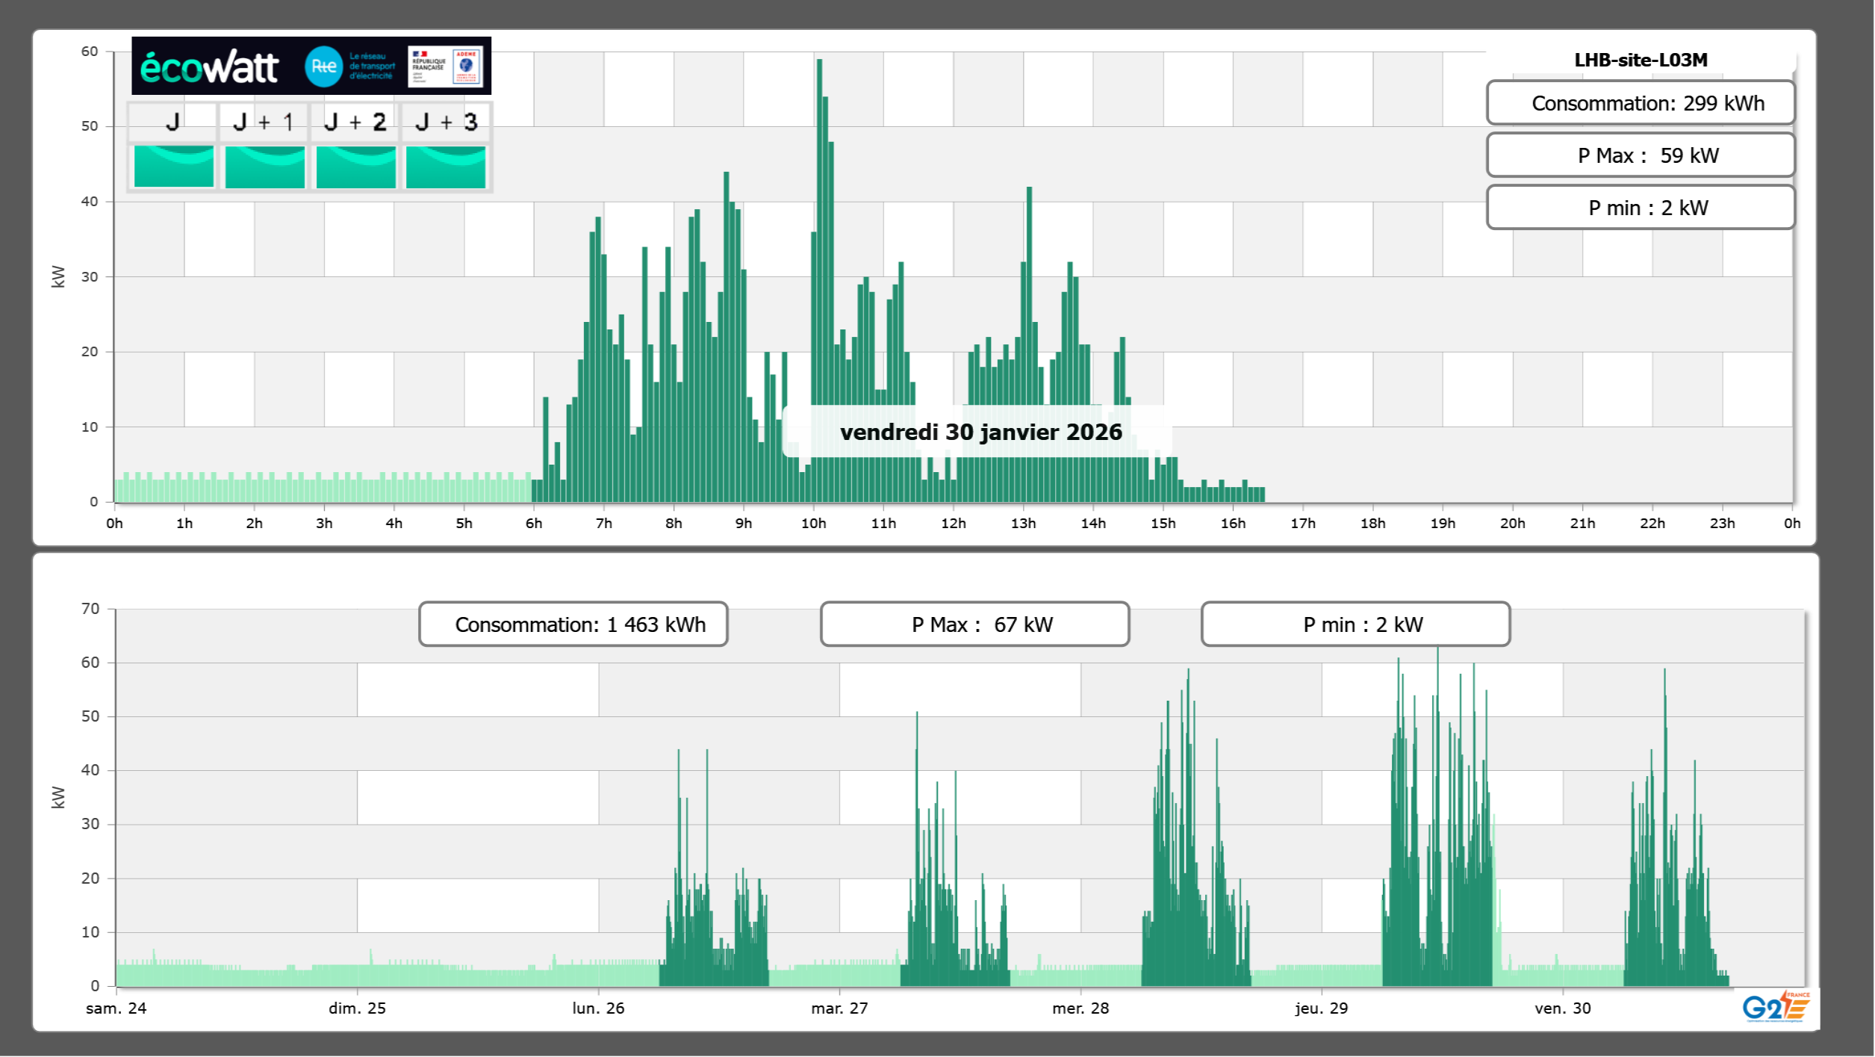Click the green J + 3 signal tile
The height and width of the screenshot is (1057, 1875).
coord(446,166)
